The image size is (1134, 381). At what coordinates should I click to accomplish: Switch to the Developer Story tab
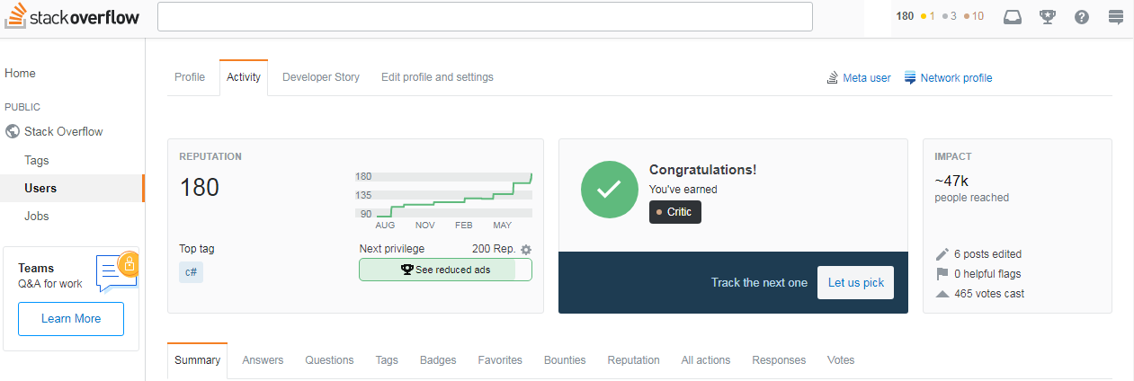(321, 77)
